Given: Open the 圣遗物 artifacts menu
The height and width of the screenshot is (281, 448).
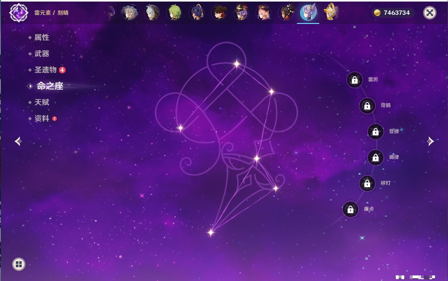Looking at the screenshot, I should (x=46, y=70).
